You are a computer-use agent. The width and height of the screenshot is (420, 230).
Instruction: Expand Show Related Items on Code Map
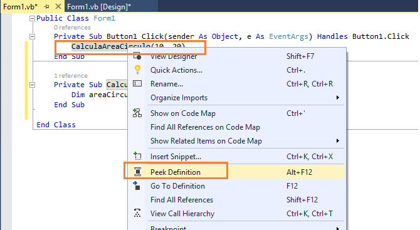point(338,140)
